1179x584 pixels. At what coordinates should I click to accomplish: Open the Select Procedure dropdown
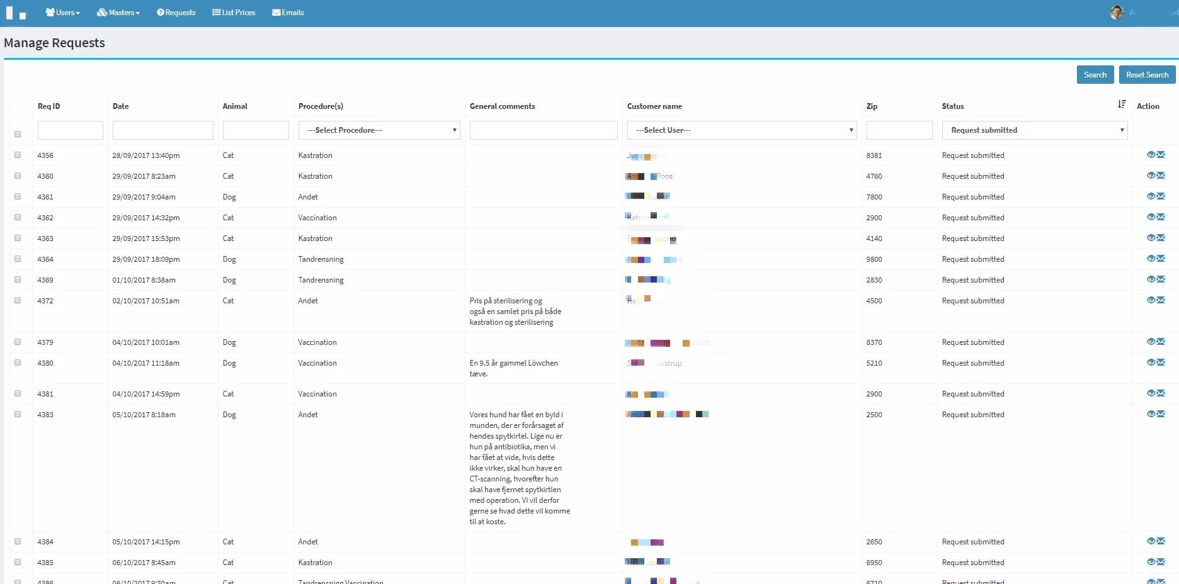tap(379, 130)
